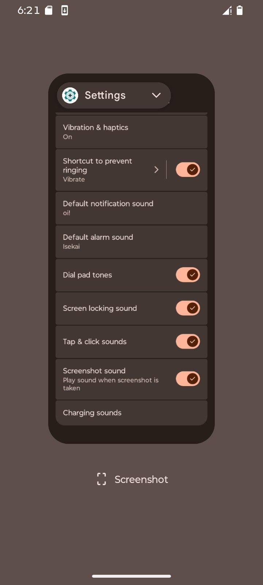This screenshot has width=263, height=585.
Task: Select the Default alarm sound entry
Action: [131, 241]
